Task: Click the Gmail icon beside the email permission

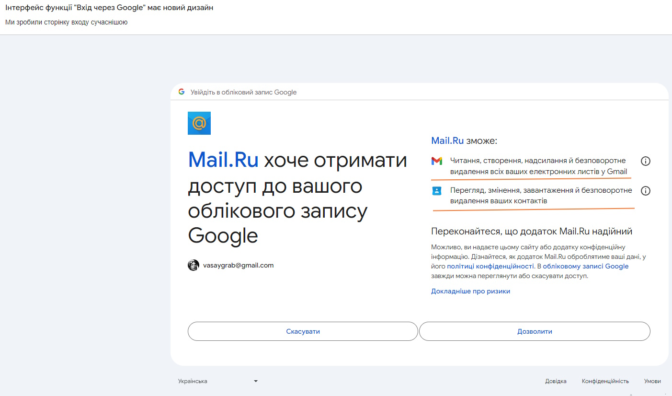Action: pos(436,161)
